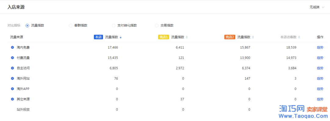Click the 入店来源 section title
The image size is (330, 121).
[16, 7]
